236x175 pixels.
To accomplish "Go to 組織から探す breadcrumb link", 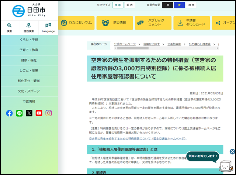I will click(x=152, y=44).
